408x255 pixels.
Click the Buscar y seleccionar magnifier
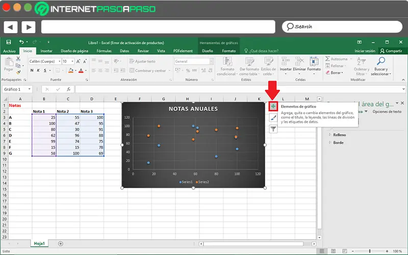click(381, 61)
